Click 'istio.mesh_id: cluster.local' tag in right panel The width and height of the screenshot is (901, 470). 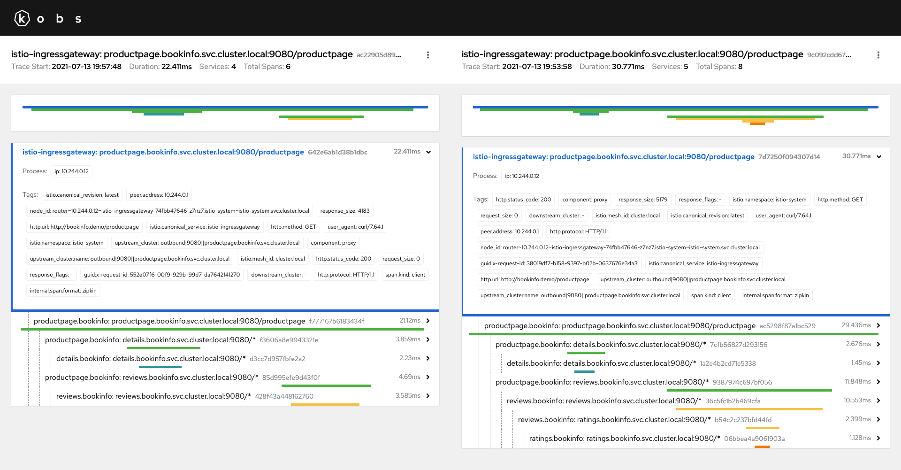pyautogui.click(x=628, y=216)
